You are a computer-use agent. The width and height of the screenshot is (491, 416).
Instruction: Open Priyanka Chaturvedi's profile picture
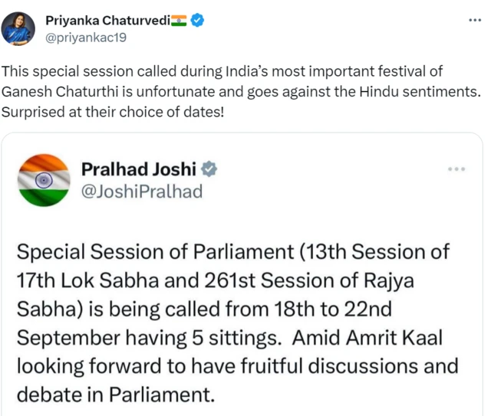pos(20,29)
